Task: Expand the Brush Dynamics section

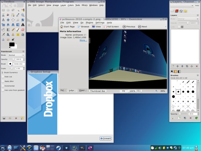Action: tap(3, 73)
